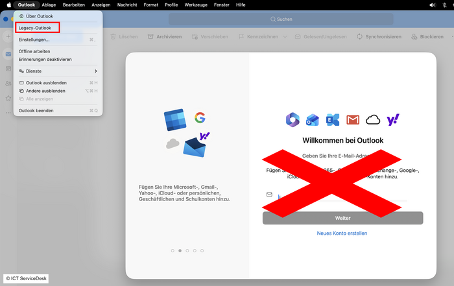
Task: Open the Apple menu
Action: click(8, 5)
